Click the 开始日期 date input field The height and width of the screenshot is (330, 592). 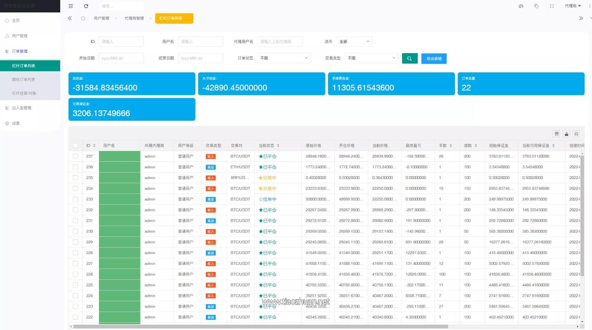(x=121, y=58)
